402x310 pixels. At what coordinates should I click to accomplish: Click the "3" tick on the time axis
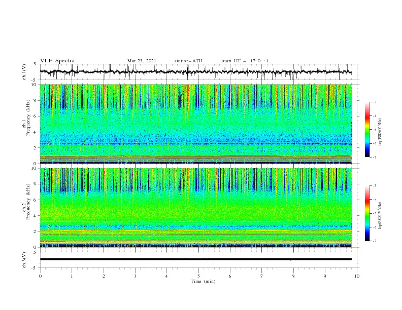click(135, 276)
